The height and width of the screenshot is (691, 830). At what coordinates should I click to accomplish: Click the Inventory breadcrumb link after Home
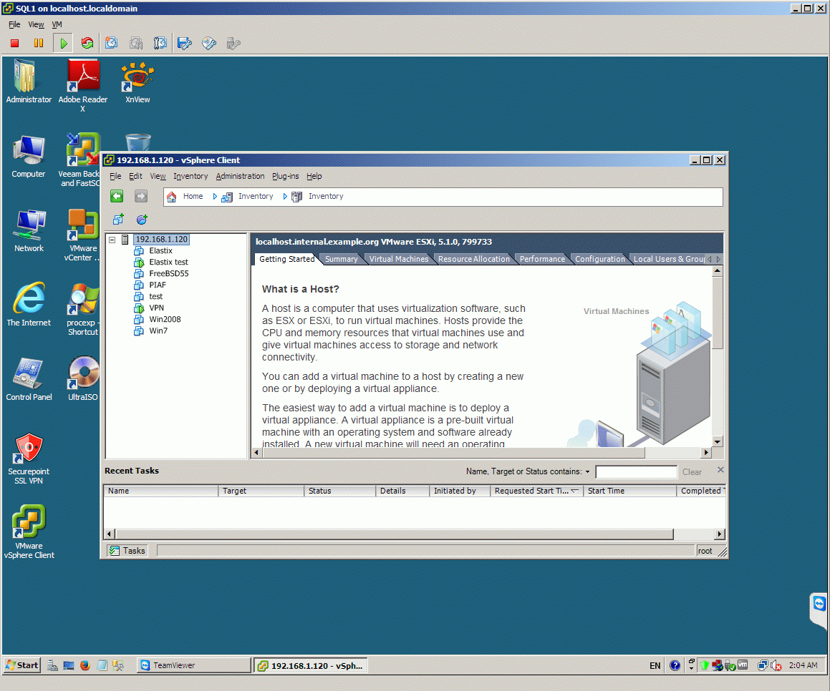point(256,196)
